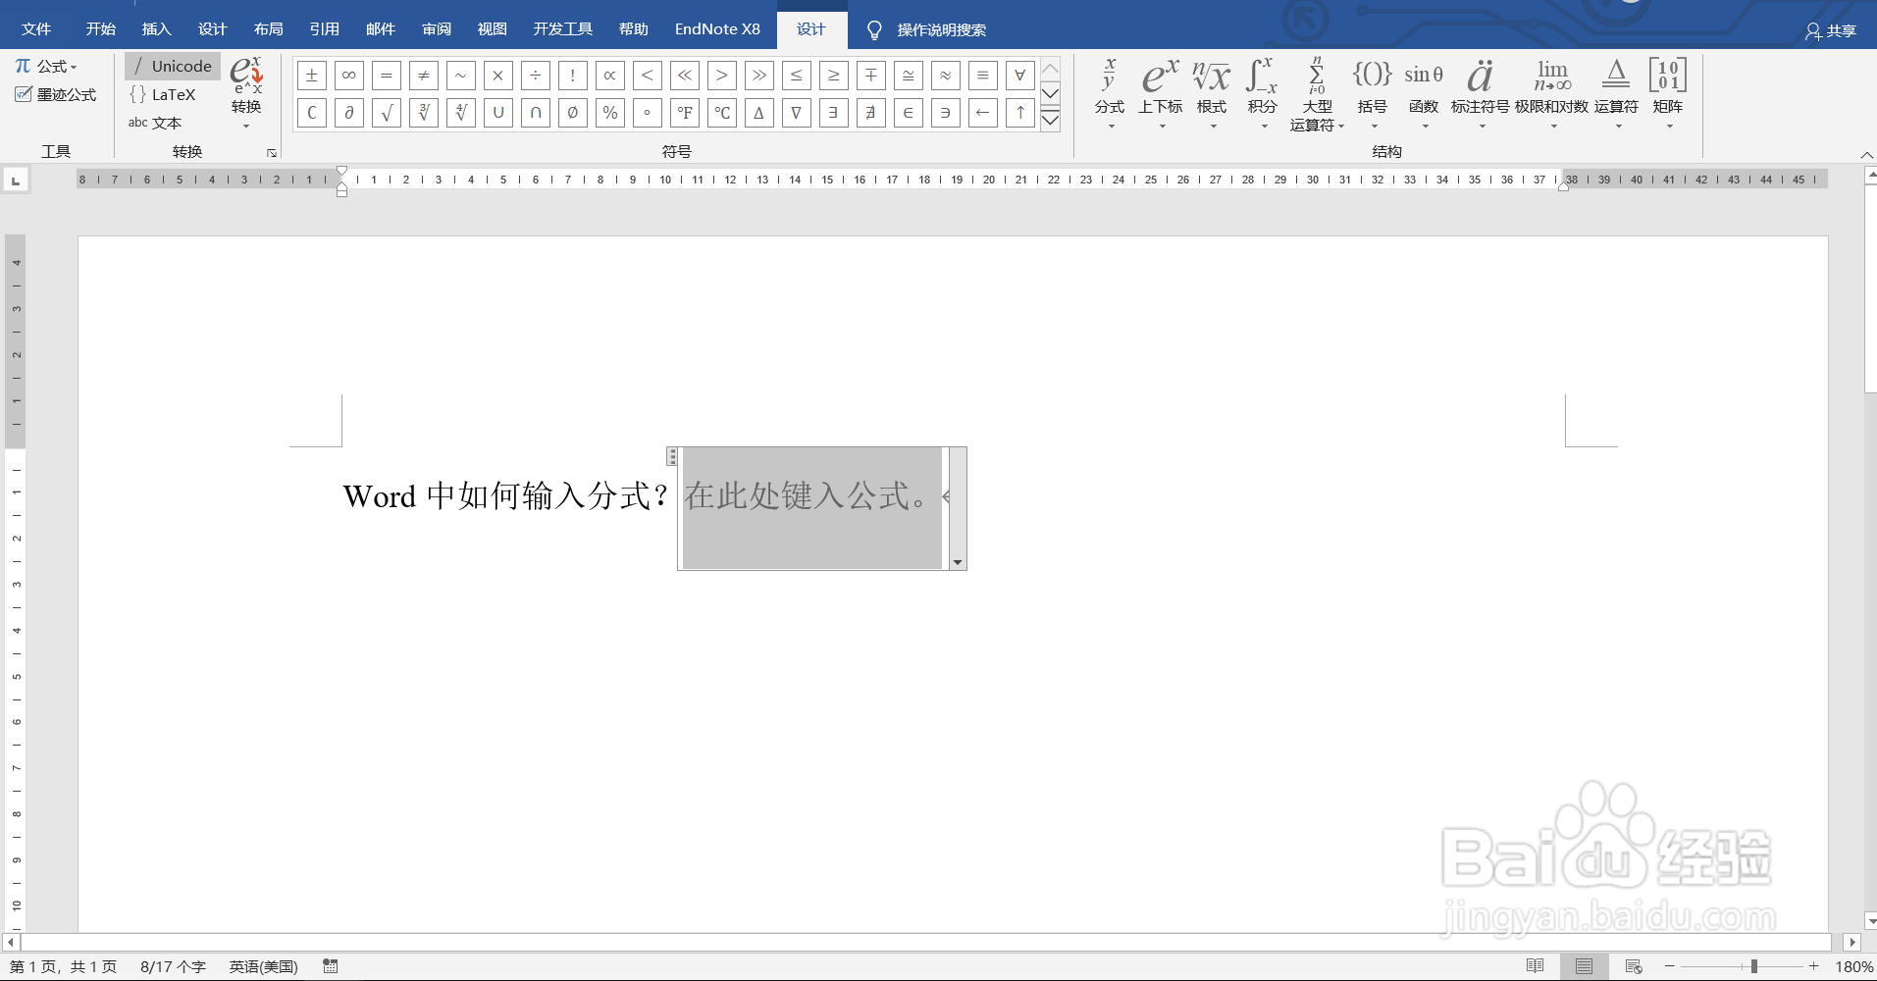
Task: Expand the symbols gallery more arrow
Action: tap(1050, 120)
